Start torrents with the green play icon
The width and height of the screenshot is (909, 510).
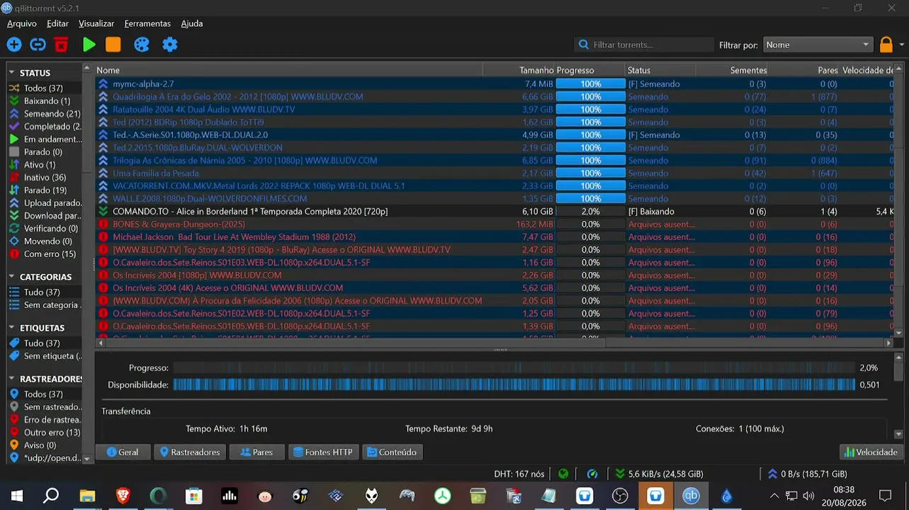click(89, 45)
